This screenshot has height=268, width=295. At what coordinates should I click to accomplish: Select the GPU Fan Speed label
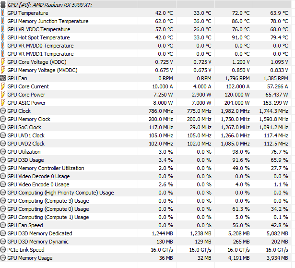pos(25,225)
